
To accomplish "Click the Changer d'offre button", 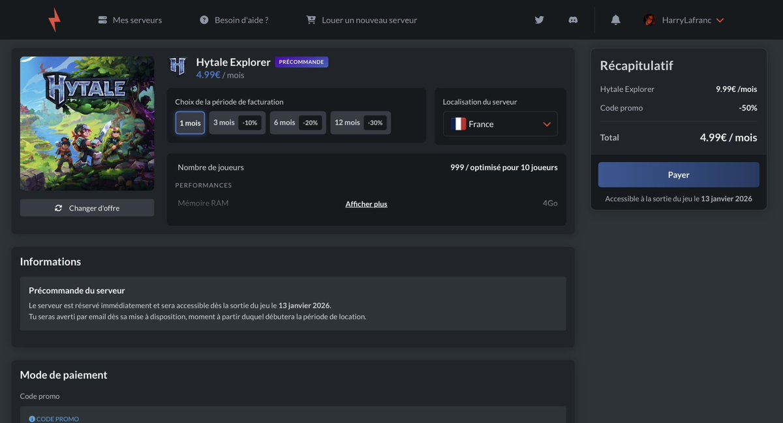I will coord(87,208).
